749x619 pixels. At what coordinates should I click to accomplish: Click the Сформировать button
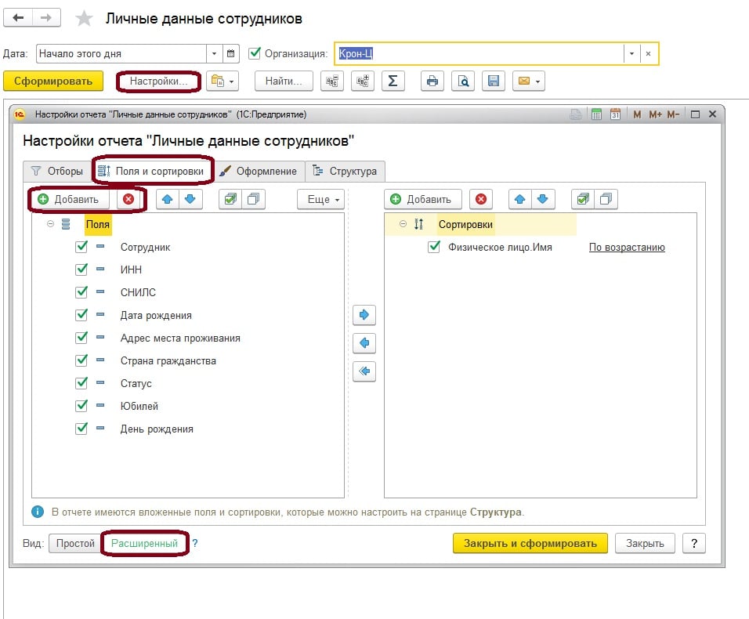(x=53, y=81)
